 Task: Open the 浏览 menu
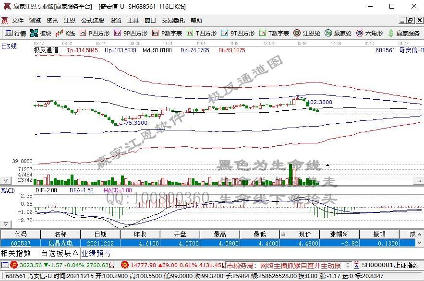click(35, 20)
